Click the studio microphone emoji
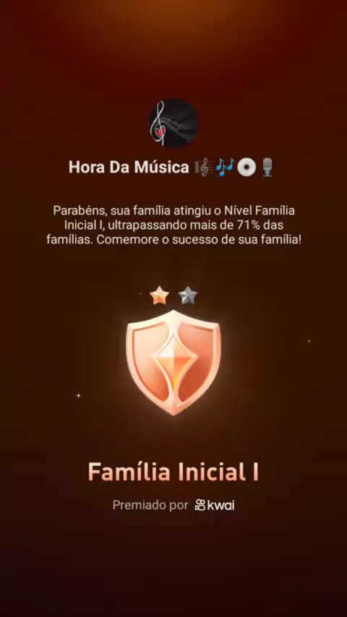 pyautogui.click(x=267, y=167)
